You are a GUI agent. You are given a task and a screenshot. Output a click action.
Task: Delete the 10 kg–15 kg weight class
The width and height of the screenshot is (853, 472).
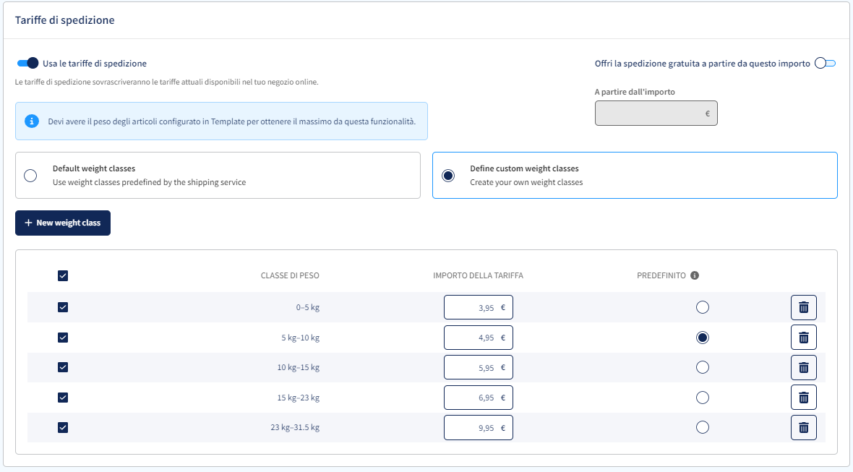point(804,368)
